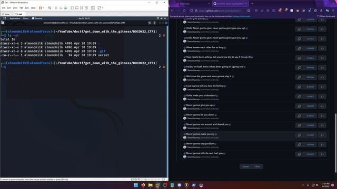The width and height of the screenshot is (337, 189).
Task: Open the browser downloads icon
Action: coord(262,10)
